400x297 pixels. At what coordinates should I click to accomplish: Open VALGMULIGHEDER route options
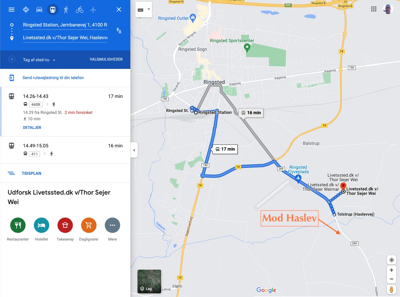pos(106,59)
